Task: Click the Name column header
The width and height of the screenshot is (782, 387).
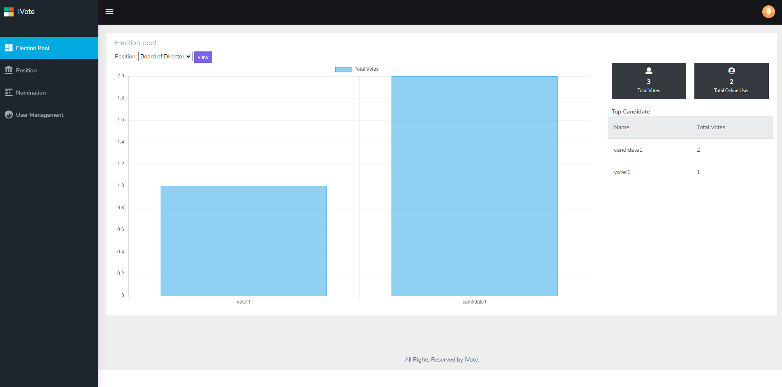Action: click(622, 127)
